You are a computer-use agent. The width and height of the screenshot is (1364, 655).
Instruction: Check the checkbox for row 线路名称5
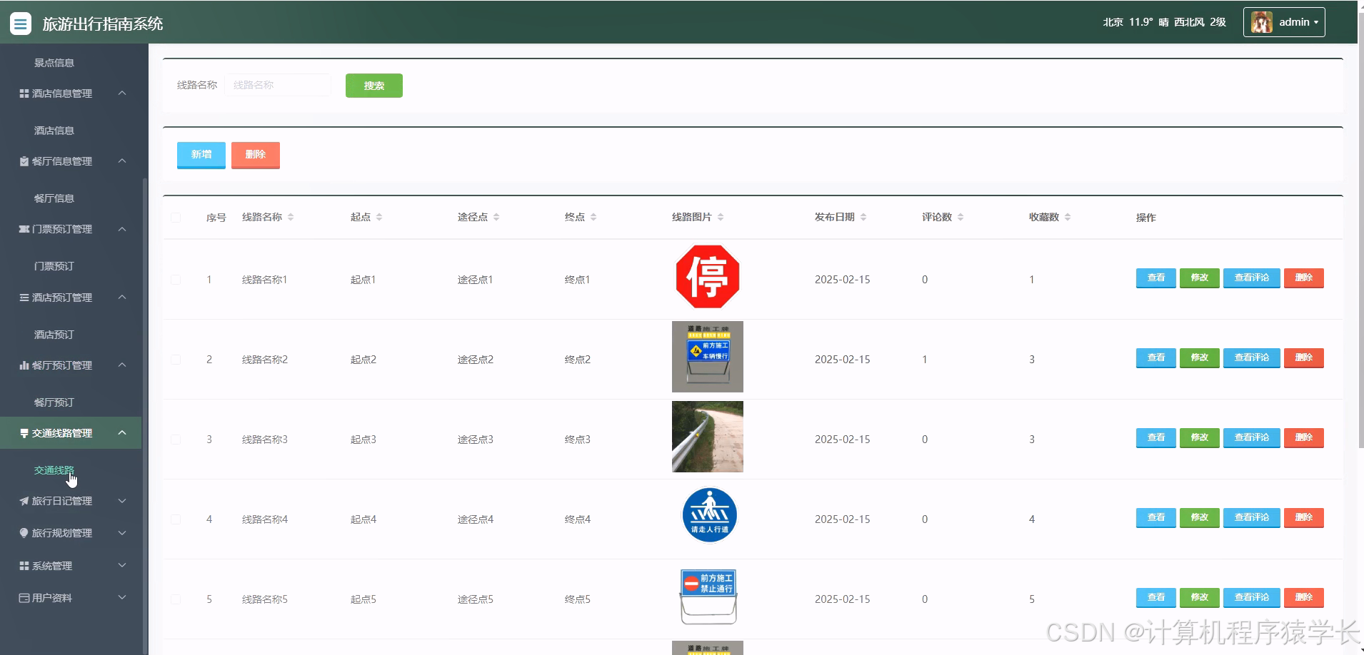pos(176,599)
